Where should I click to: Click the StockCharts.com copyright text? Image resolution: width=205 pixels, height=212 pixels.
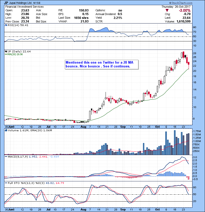181,3
